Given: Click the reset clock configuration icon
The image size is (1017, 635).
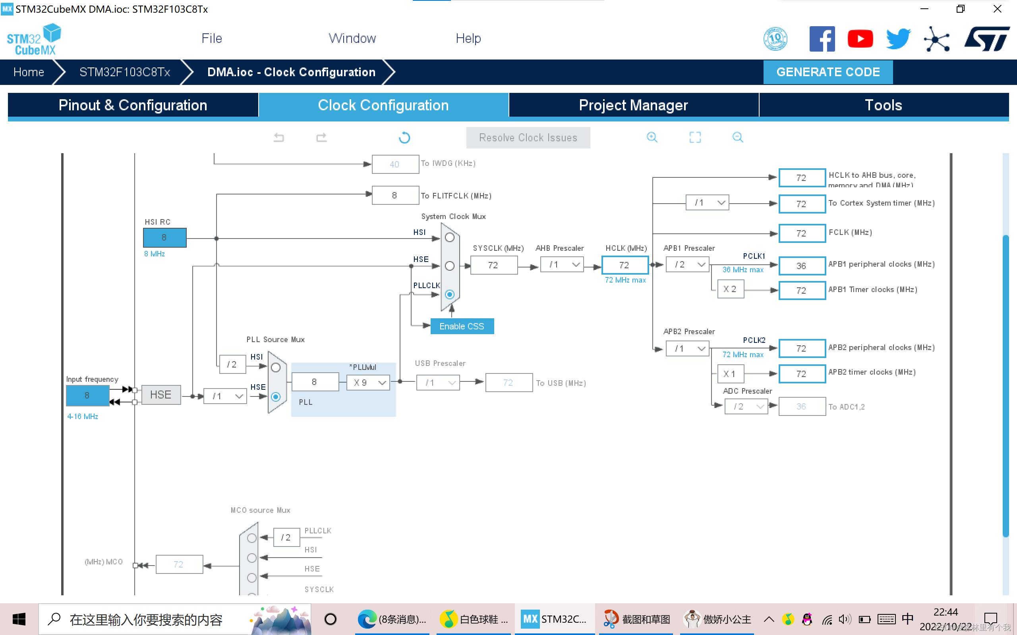Looking at the screenshot, I should [404, 137].
